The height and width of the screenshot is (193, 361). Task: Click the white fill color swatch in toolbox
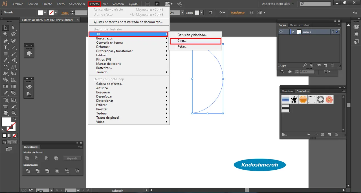click(x=6, y=122)
